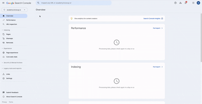
Task: Click the Site analytics lightbulb icon
Action: [x=72, y=18]
